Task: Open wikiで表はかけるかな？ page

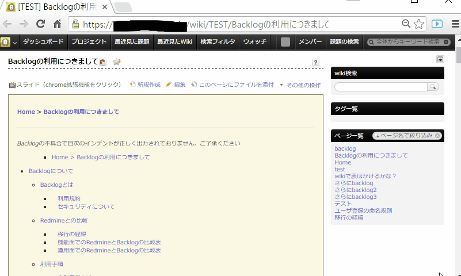Action: [365, 176]
